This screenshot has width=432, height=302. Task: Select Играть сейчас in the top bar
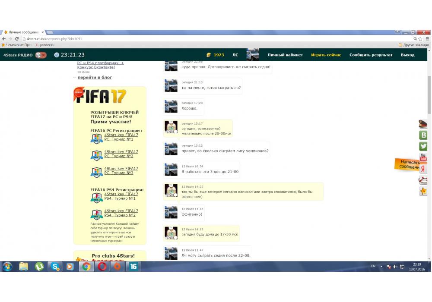(x=326, y=55)
